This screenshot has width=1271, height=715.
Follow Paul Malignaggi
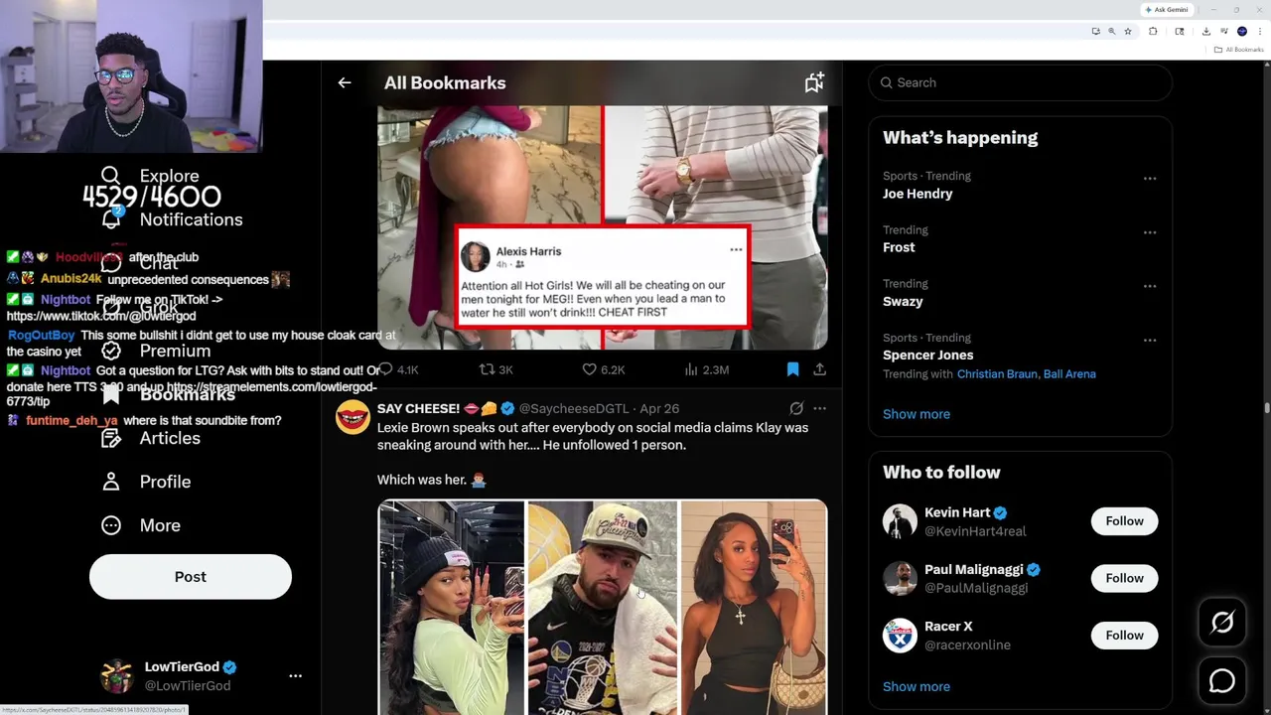1124,578
